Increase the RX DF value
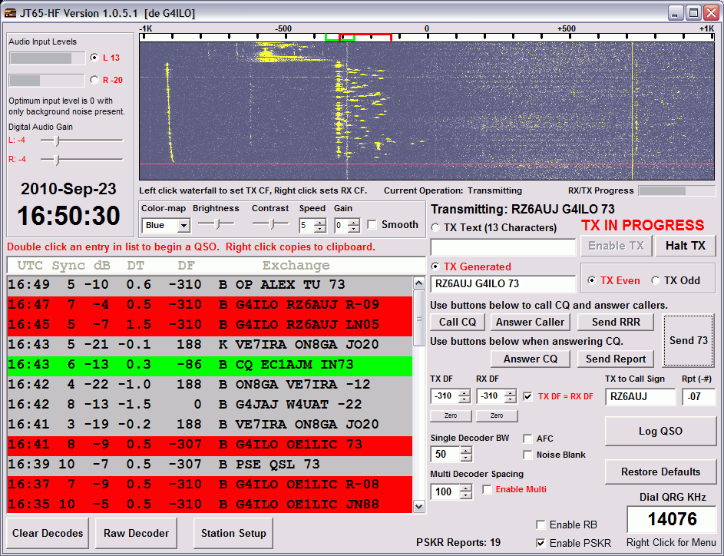 (x=511, y=393)
